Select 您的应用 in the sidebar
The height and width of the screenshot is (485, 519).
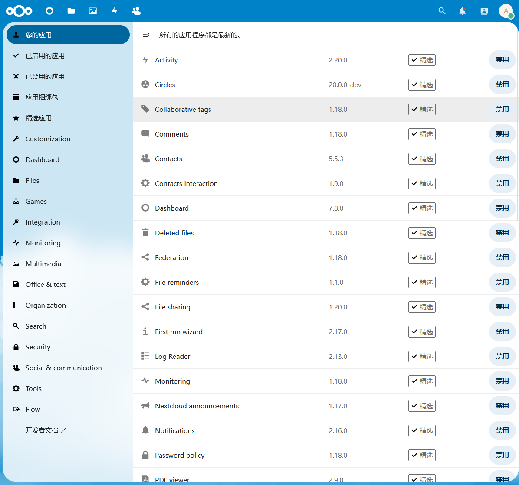click(x=68, y=35)
